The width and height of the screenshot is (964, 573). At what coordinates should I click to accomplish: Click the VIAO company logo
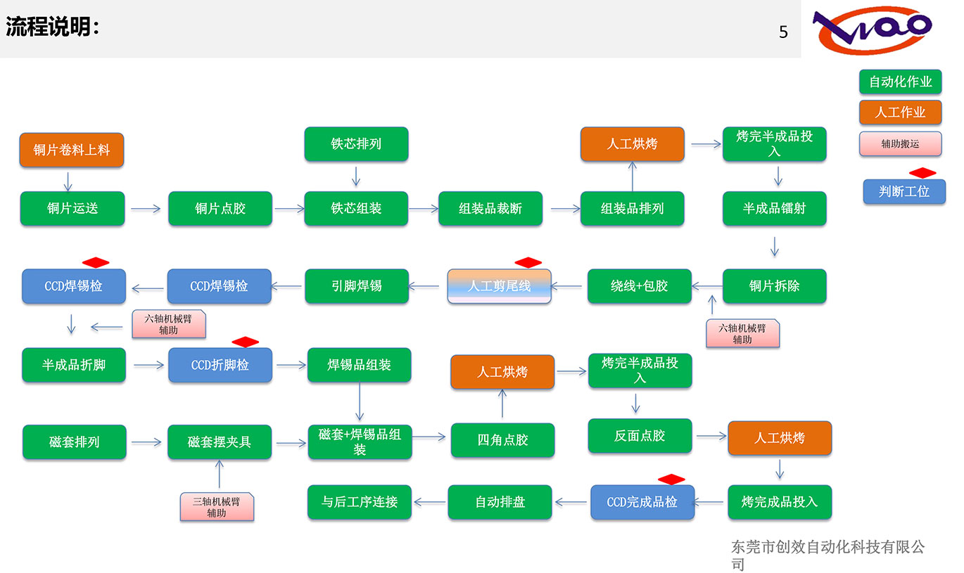pos(873,32)
